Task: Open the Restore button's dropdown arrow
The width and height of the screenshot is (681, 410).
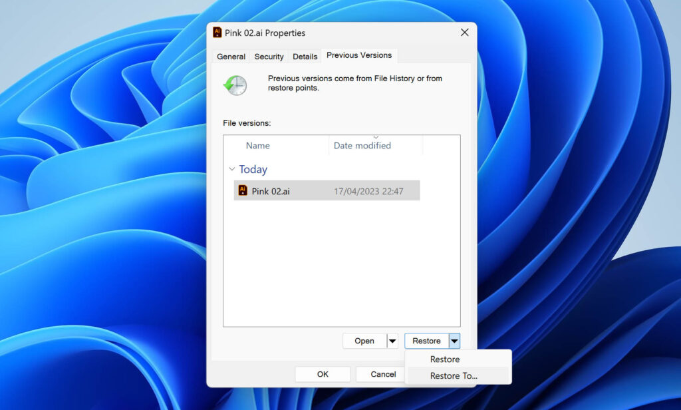Action: [x=455, y=340]
